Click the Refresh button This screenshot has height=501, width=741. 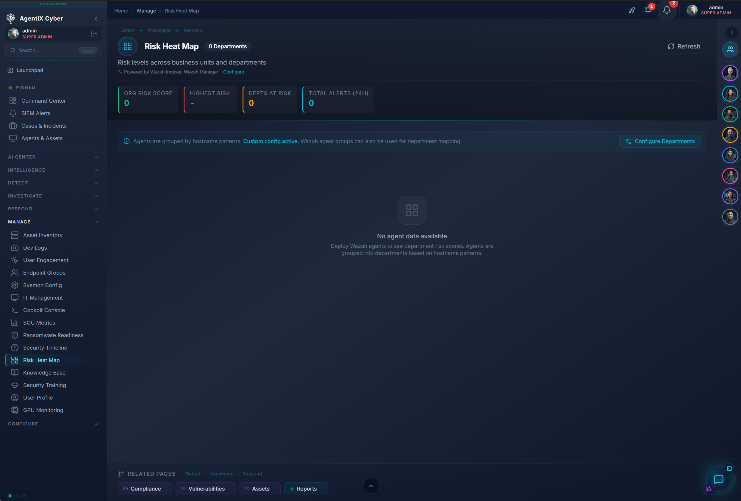684,46
